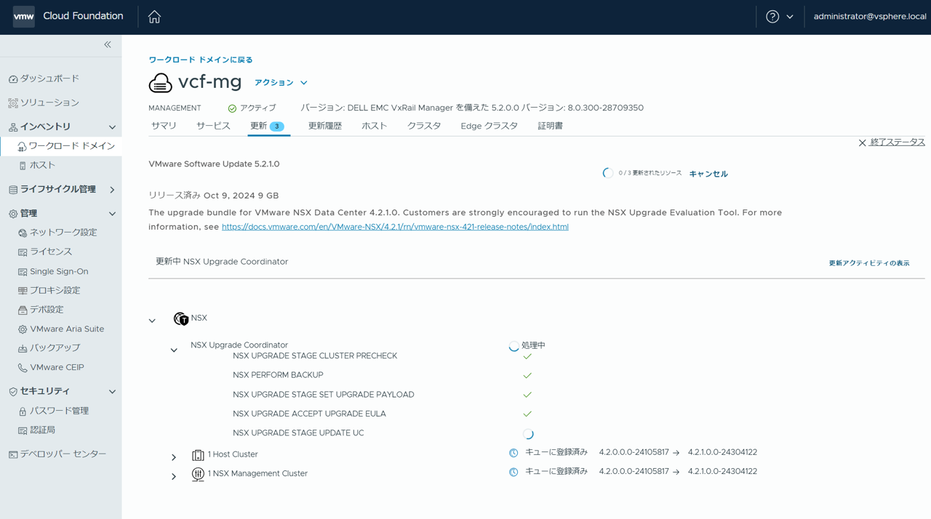Screen dimensions: 931x519
Task: Click the 終了ステータス link
Action: 898,142
